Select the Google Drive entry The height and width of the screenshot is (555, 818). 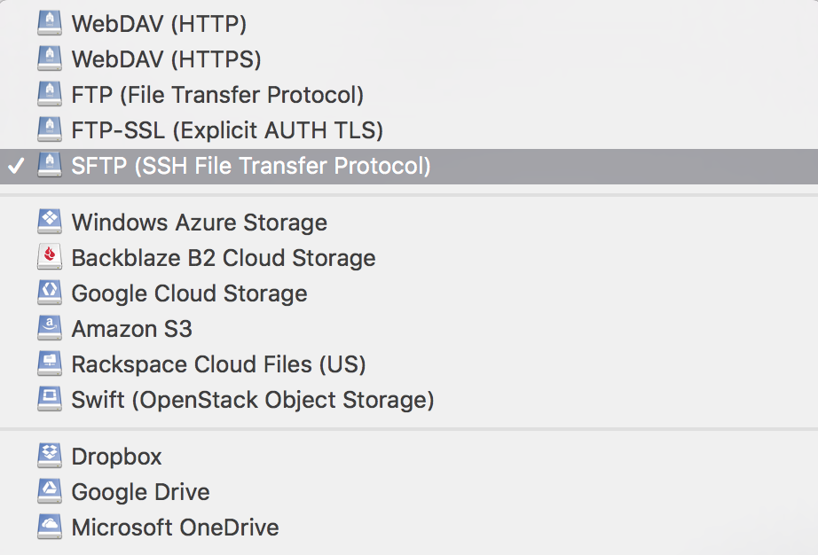coord(140,492)
